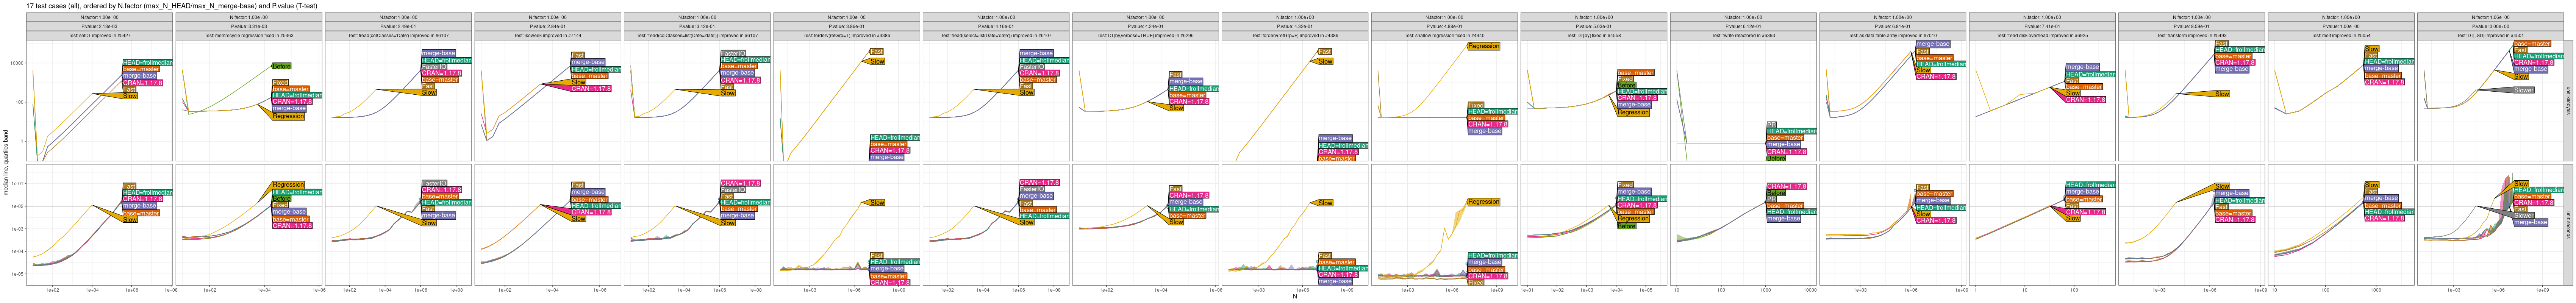Image resolution: width=2576 pixels, height=303 pixels.
Task: Click 'Test: memrecycle regression fixed in #5463' header
Action: tap(249, 35)
